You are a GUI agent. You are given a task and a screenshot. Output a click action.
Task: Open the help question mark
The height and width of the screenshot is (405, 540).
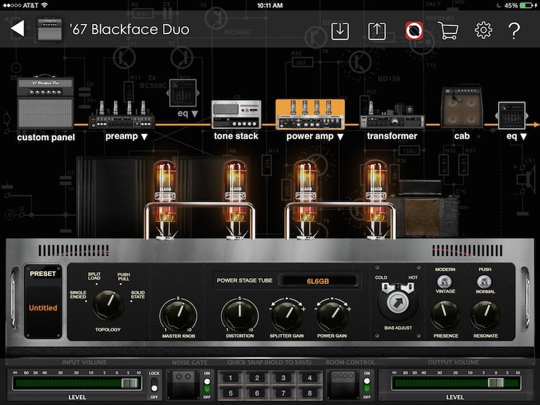(514, 30)
